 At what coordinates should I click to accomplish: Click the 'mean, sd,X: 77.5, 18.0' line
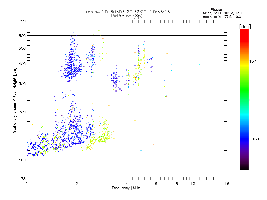222,17
